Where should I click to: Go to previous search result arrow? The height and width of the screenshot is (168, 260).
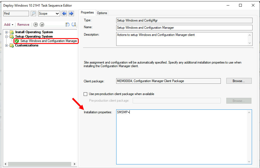pos(64,14)
